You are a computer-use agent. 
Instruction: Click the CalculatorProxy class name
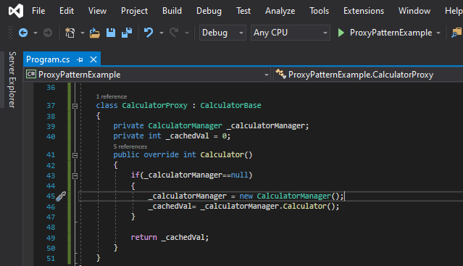click(x=155, y=105)
